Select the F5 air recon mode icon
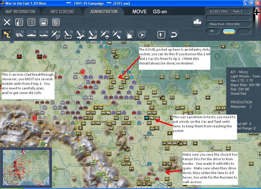This screenshot has width=261, height=189. point(56,35)
